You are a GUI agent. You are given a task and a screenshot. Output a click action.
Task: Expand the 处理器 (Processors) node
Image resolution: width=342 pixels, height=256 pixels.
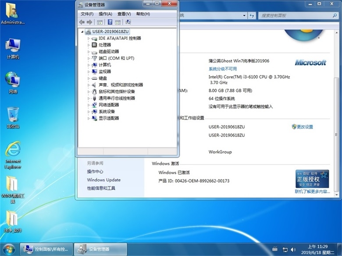[89, 45]
